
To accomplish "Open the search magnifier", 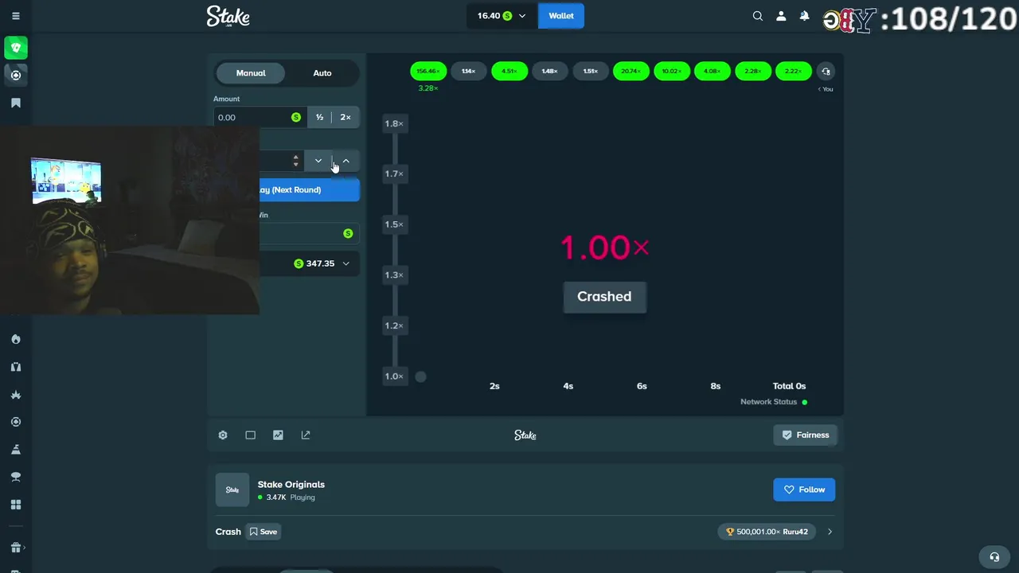I will pyautogui.click(x=758, y=16).
